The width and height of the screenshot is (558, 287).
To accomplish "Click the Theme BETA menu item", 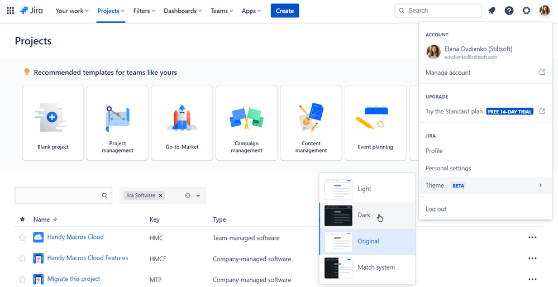I will (x=485, y=185).
